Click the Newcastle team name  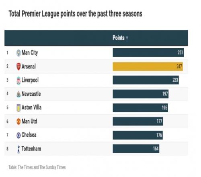point(31,94)
